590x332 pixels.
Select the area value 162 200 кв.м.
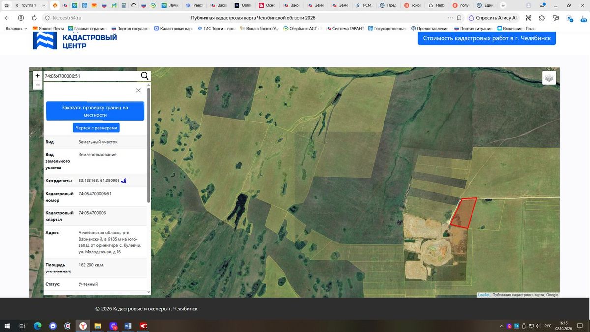pyautogui.click(x=91, y=265)
